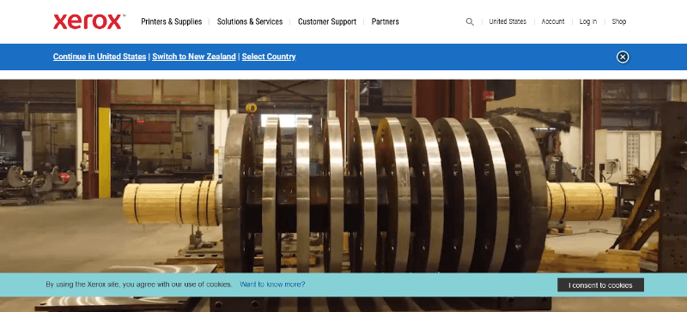
Task: Click I consent to cookies button
Action: point(600,285)
